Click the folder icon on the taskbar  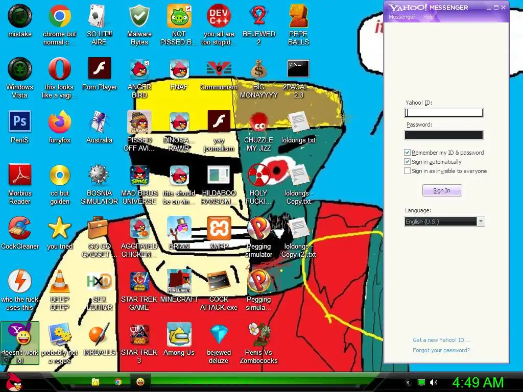[96, 382]
